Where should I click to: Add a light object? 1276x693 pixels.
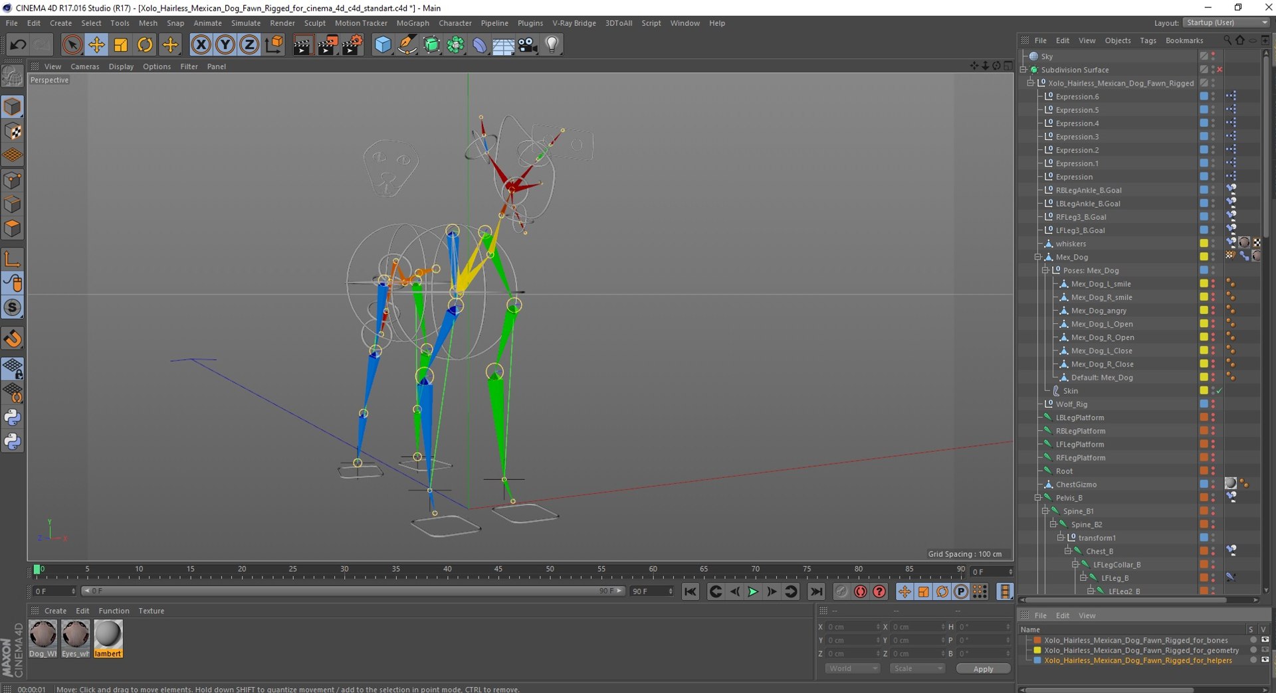[x=552, y=44]
